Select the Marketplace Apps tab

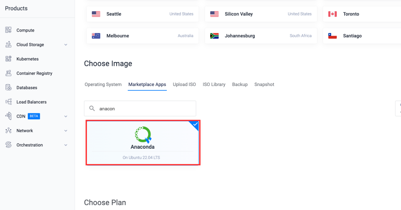[147, 84]
